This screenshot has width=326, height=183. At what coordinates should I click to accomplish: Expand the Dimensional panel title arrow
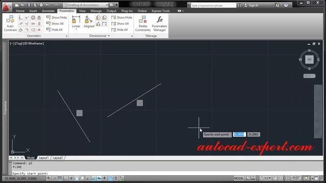tap(108, 36)
